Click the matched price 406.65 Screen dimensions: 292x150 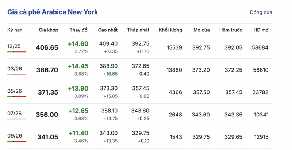tap(47, 48)
